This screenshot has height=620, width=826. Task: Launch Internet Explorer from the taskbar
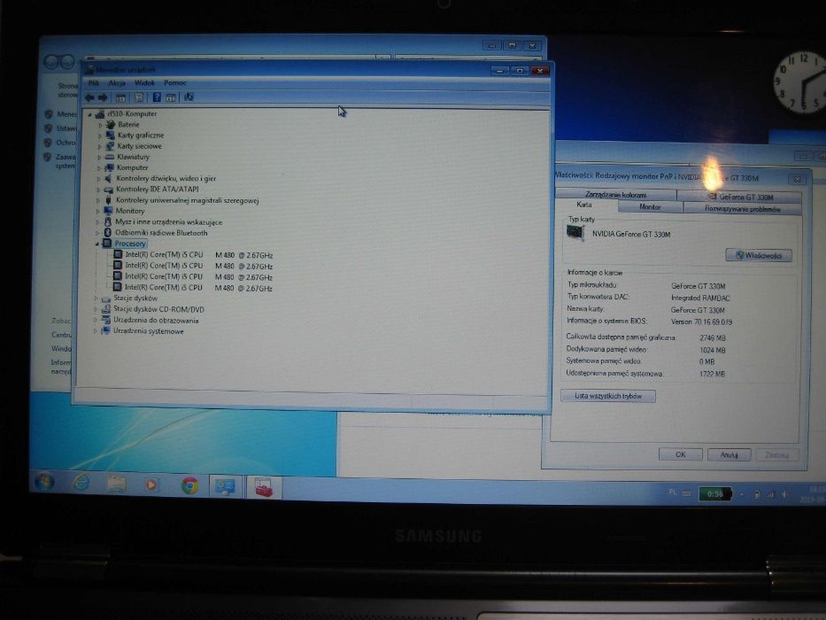tap(81, 483)
